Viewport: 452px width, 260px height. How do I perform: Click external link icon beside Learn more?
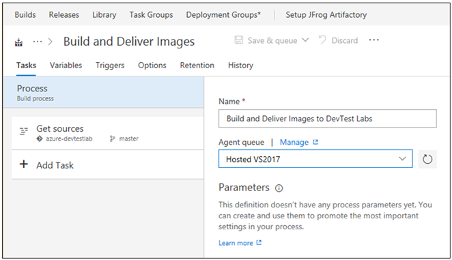point(259,243)
